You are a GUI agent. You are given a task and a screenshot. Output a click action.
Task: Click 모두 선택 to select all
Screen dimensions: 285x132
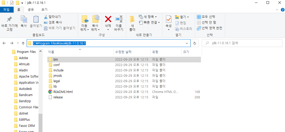click(x=206, y=17)
